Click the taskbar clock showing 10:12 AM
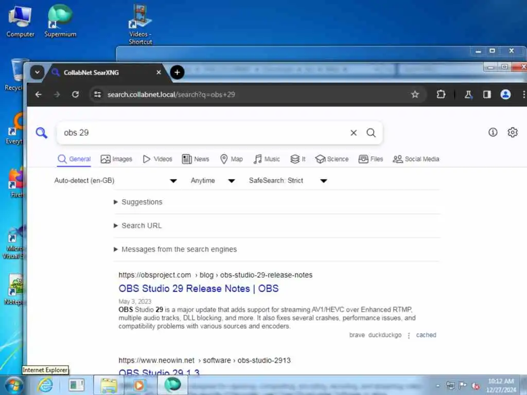This screenshot has width=527, height=395. (501, 385)
